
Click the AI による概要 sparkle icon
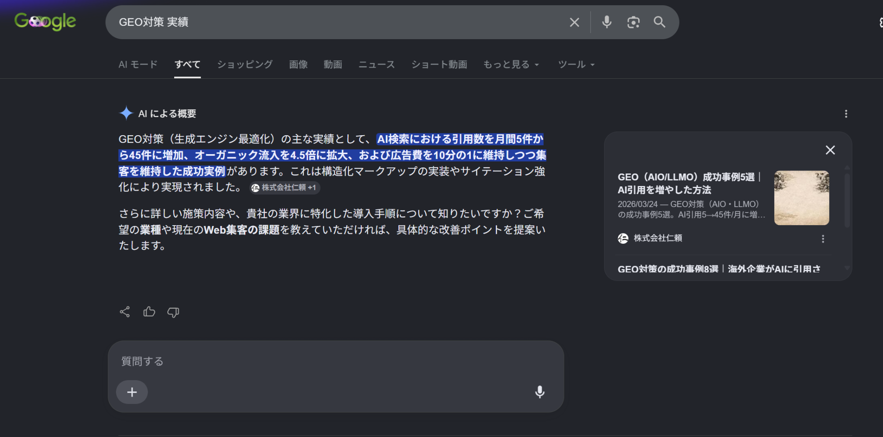126,113
